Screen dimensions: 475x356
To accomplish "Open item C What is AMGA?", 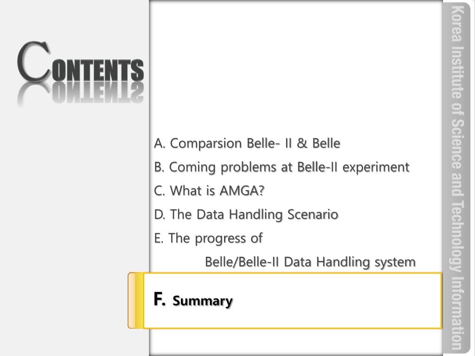I will click(x=209, y=191).
